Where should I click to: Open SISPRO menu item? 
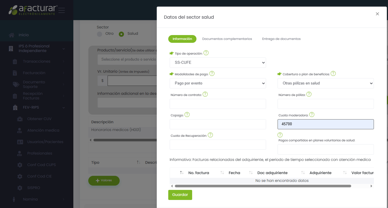pos(34,188)
